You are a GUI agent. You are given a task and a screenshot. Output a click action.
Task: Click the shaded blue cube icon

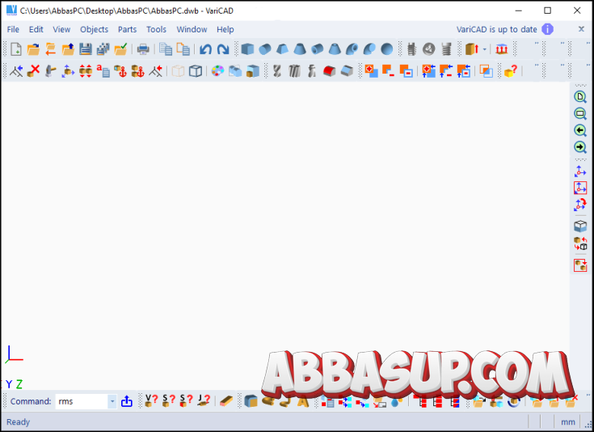[x=252, y=70]
